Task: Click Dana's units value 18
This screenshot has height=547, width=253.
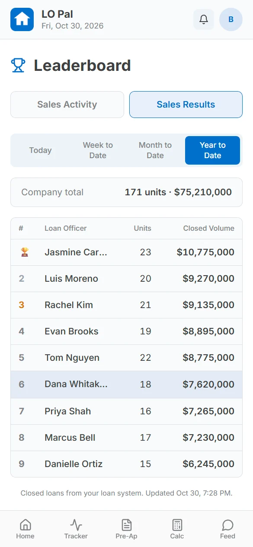Action: coord(146,384)
